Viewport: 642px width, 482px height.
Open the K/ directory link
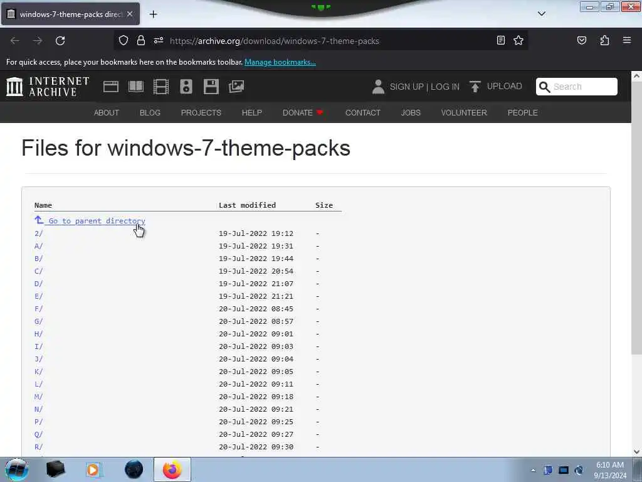(38, 372)
